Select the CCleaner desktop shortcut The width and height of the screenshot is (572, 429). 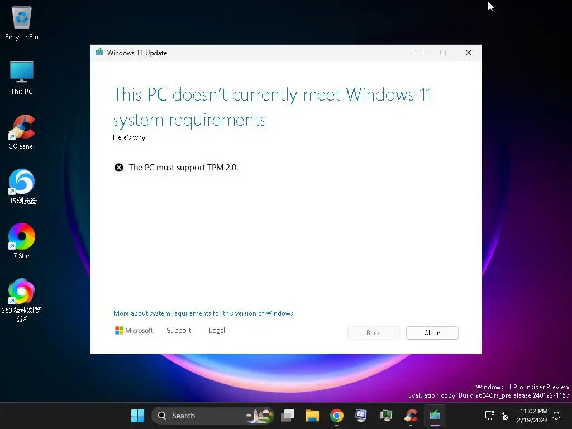pyautogui.click(x=22, y=132)
